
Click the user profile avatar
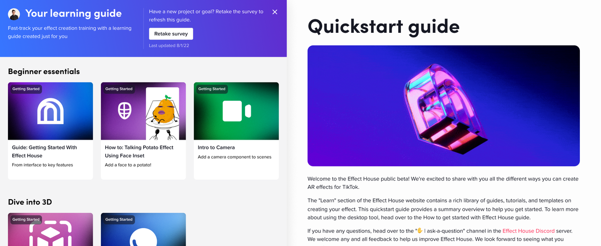click(14, 14)
